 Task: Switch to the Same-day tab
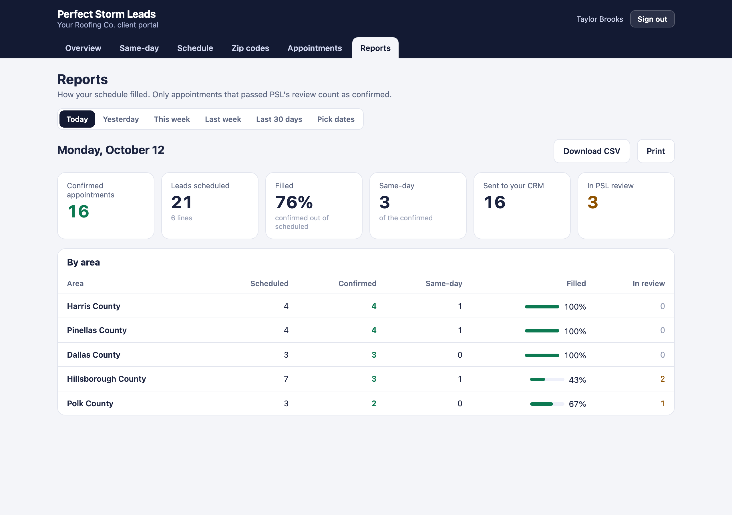point(139,48)
